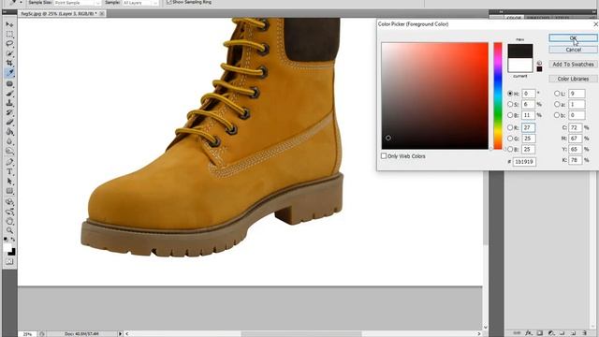Image resolution: width=599 pixels, height=337 pixels.
Task: Toggle Show Sampling Ring checkbox
Action: pos(168,2)
